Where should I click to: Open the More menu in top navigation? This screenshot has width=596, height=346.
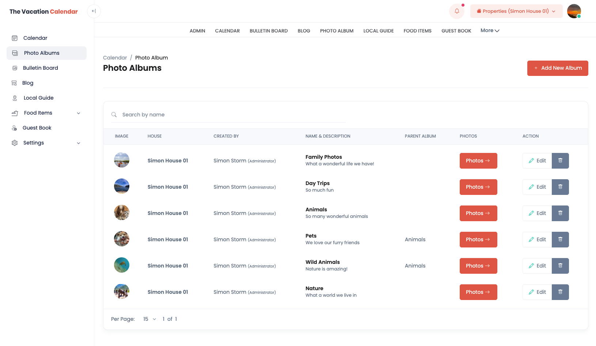click(490, 31)
